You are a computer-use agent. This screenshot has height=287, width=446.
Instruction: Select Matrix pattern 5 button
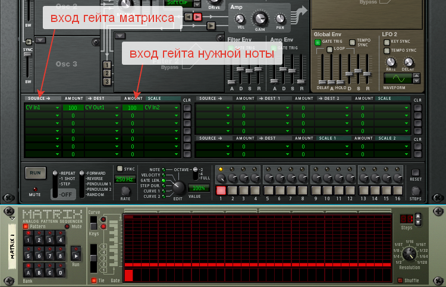point(28,254)
